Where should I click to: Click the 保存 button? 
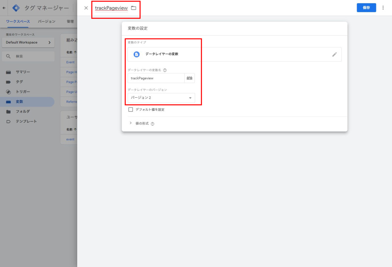point(366,7)
